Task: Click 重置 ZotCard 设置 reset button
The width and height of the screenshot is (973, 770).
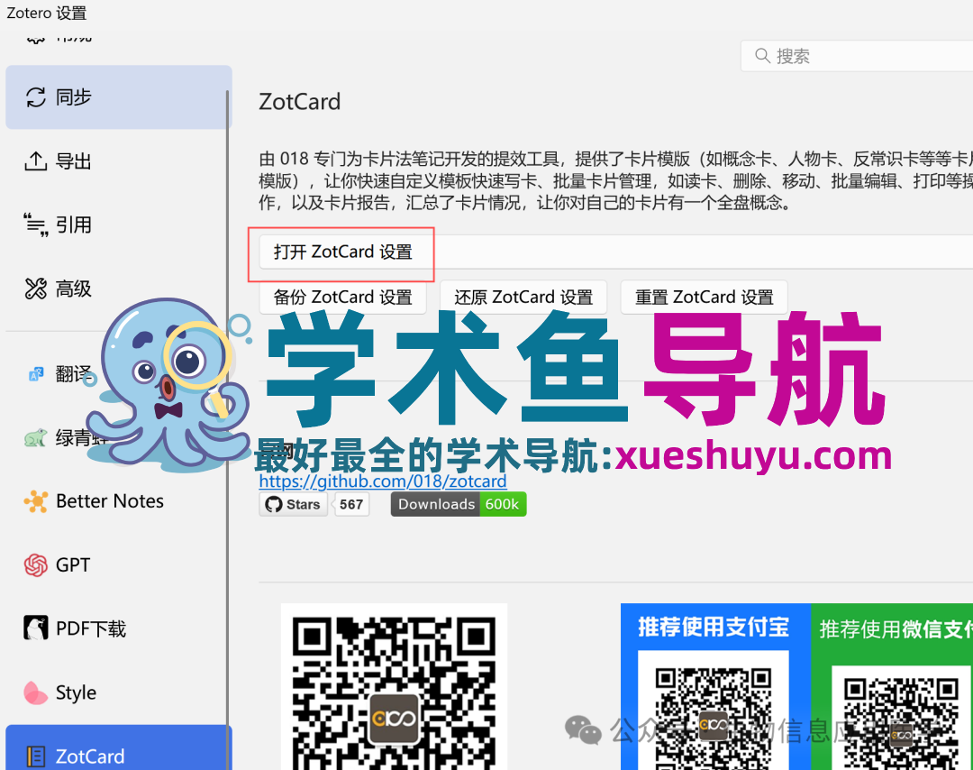Action: click(705, 298)
